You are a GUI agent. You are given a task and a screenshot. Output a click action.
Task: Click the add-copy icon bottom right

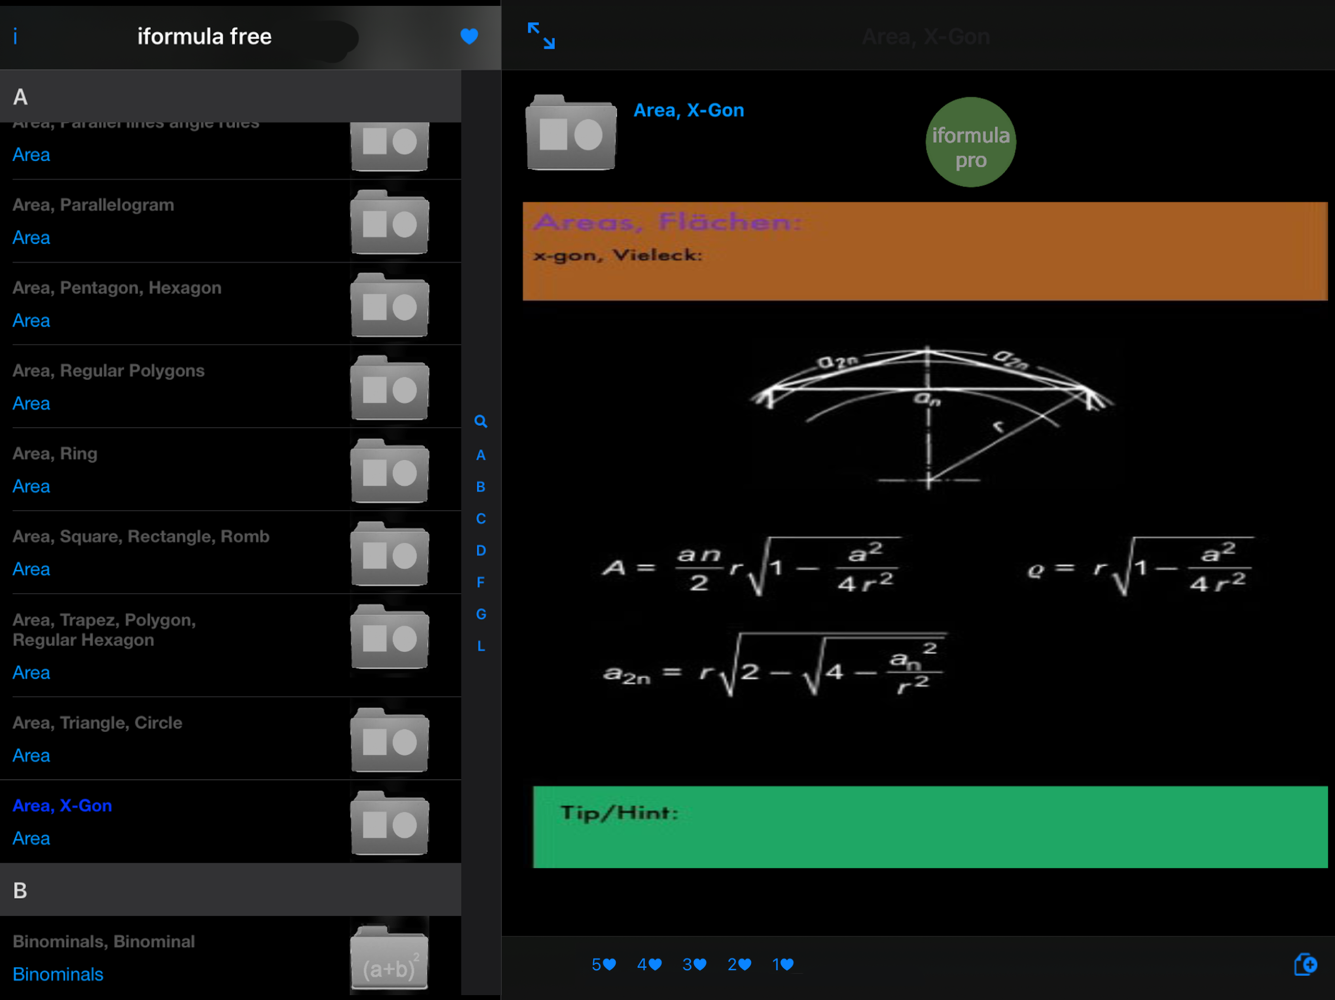tap(1305, 964)
